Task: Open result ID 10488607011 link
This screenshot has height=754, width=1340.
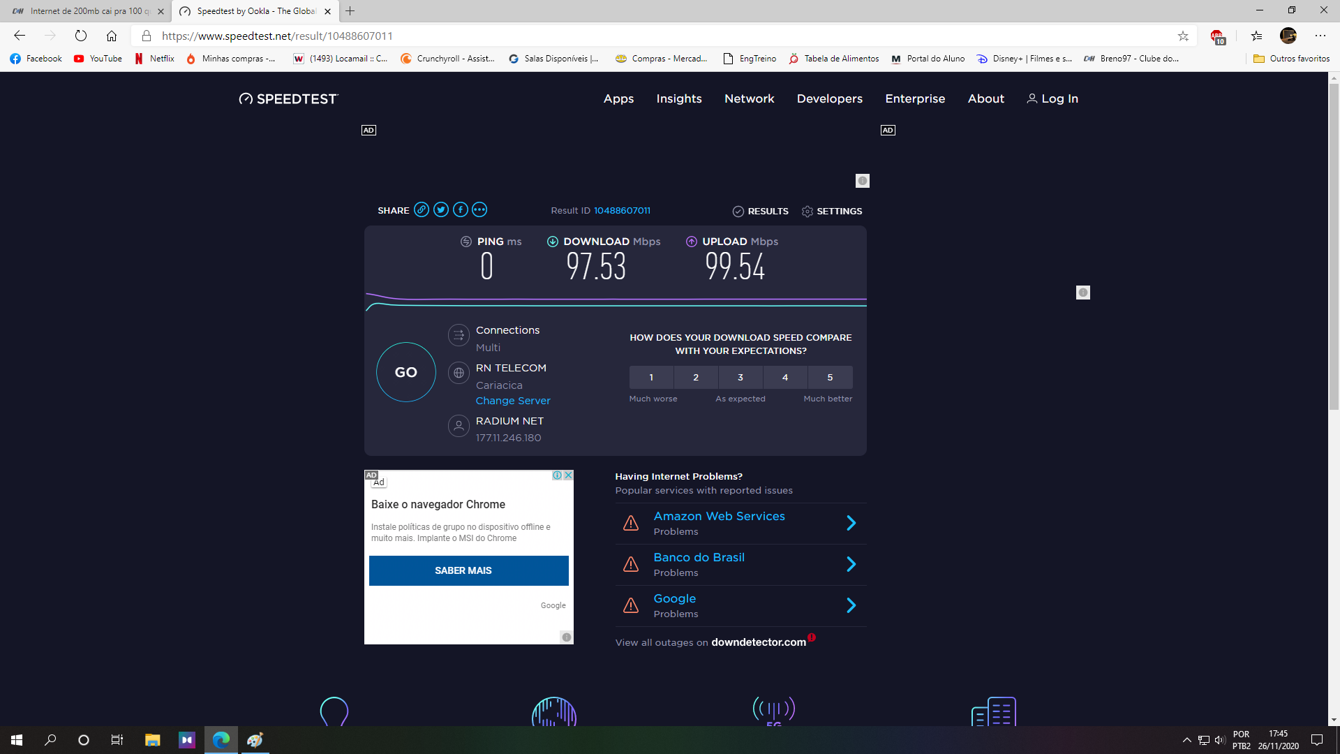Action: point(622,210)
